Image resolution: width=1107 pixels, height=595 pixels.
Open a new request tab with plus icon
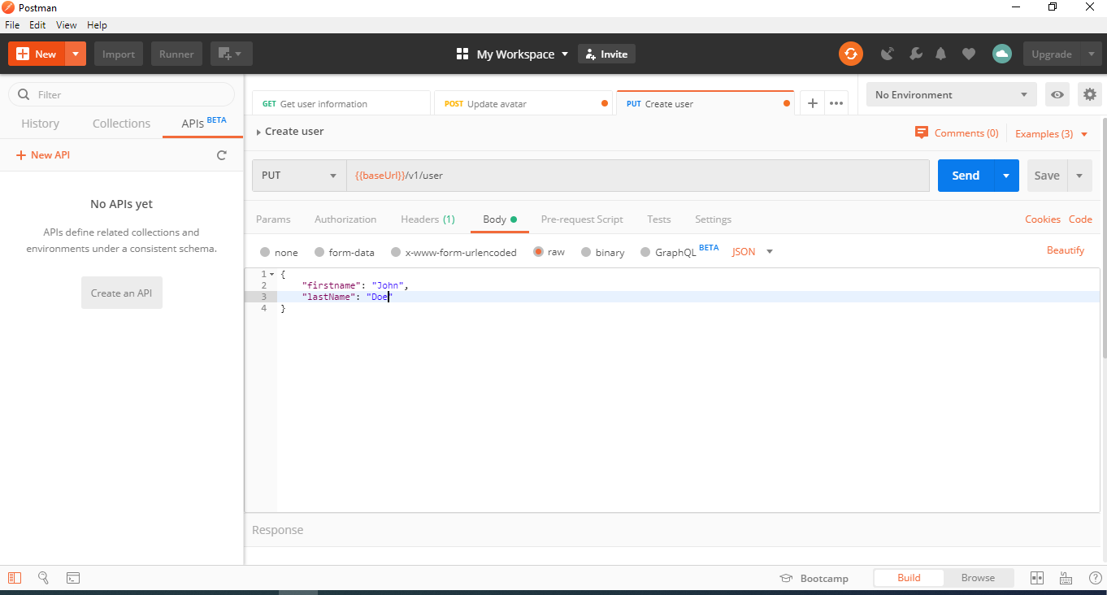[812, 103]
